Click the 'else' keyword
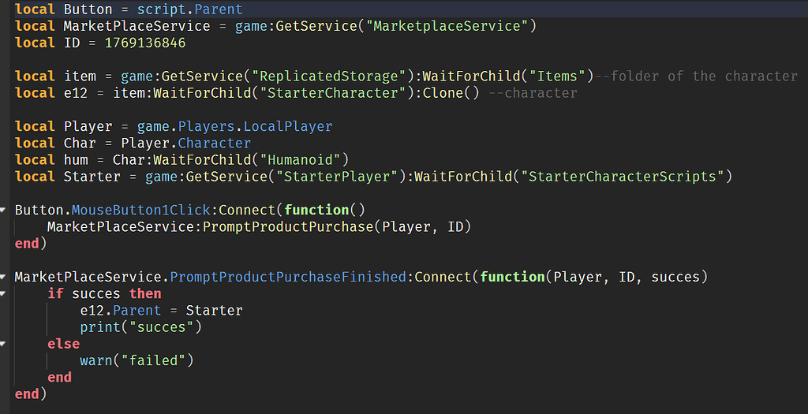Viewport: 808px width, 414px height. (x=63, y=344)
